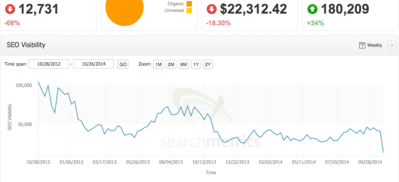Screen dimensions: 399x182
Task: Click the red down-arrow icon beside 12,731
Action: coord(10,9)
